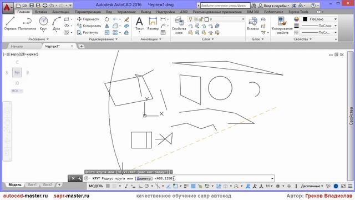Click the Копировать copy tool
This screenshot has width=355, height=200.
coord(89,26)
